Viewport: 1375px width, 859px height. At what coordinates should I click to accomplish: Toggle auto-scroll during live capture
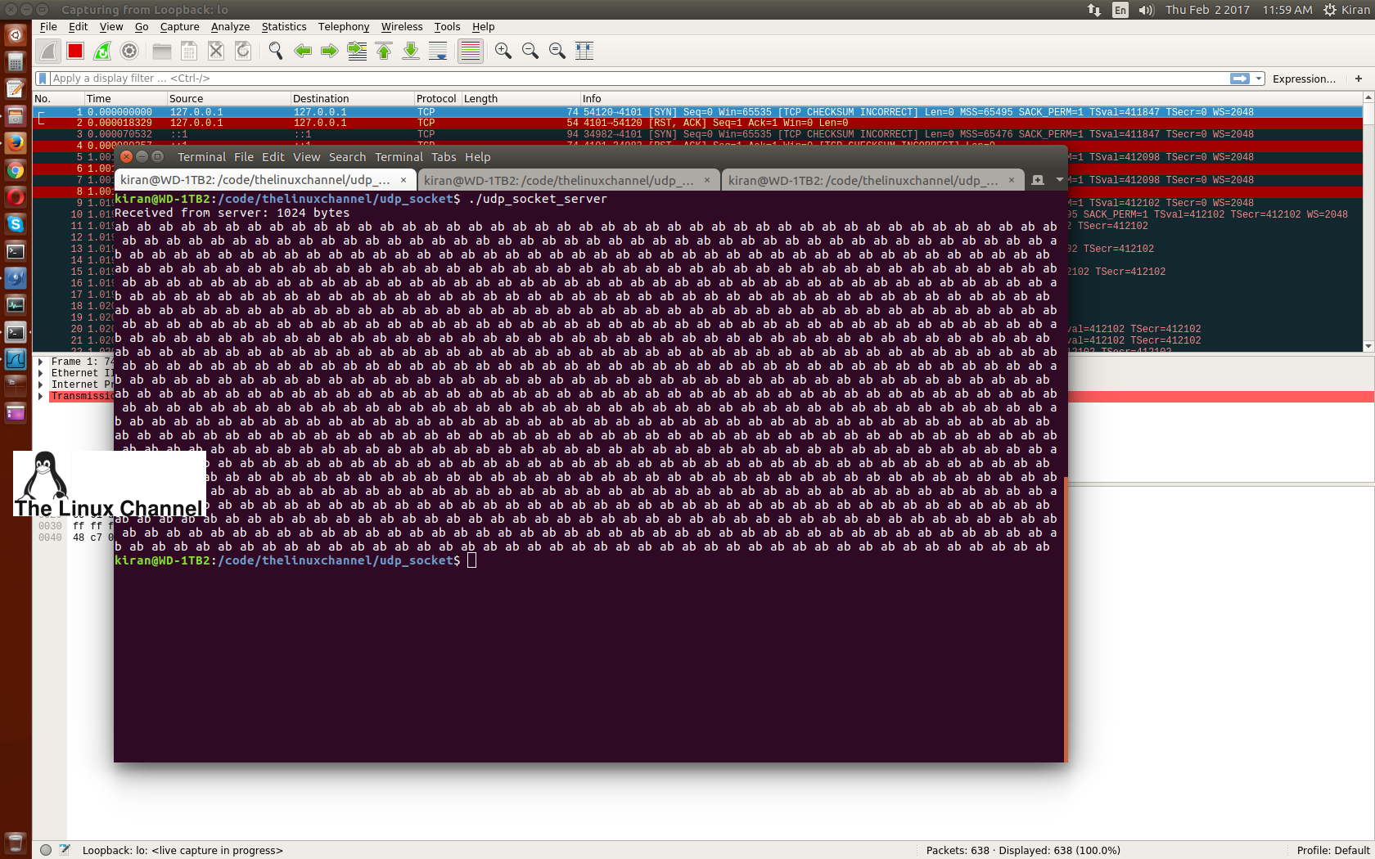point(438,51)
